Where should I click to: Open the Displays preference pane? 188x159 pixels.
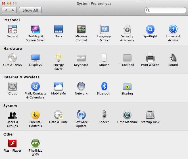[x=35, y=58]
